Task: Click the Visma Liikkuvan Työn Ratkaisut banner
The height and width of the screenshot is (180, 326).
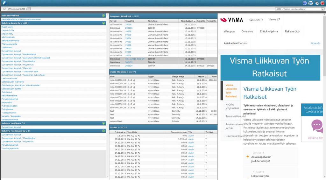Action: coord(270,67)
